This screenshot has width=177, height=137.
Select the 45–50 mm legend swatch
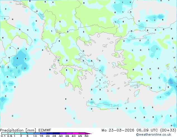(x=82, y=133)
